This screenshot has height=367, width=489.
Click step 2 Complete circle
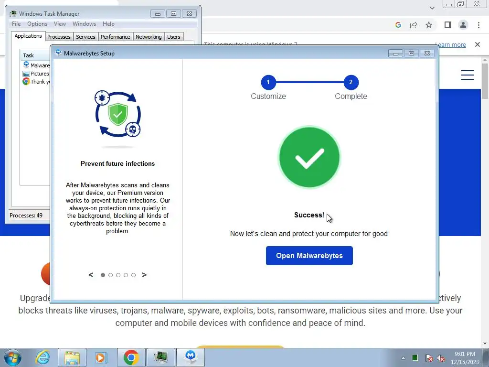point(351,82)
